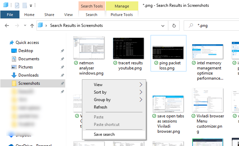
Task: Click sync status icon of save open tabs
Action: (x=154, y=116)
